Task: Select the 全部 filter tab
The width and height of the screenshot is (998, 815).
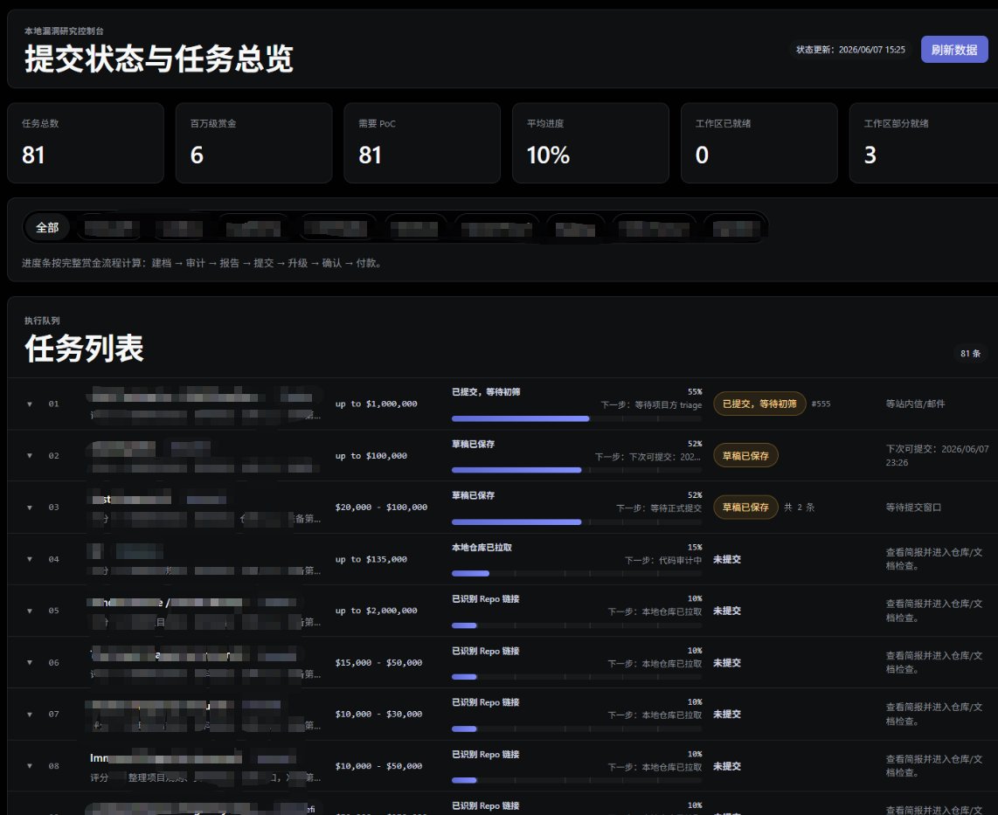Action: coord(47,228)
